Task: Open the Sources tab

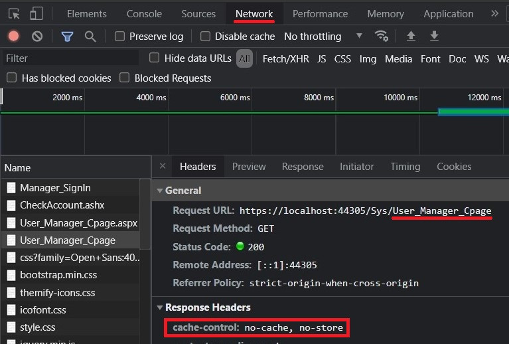Action: pyautogui.click(x=198, y=14)
